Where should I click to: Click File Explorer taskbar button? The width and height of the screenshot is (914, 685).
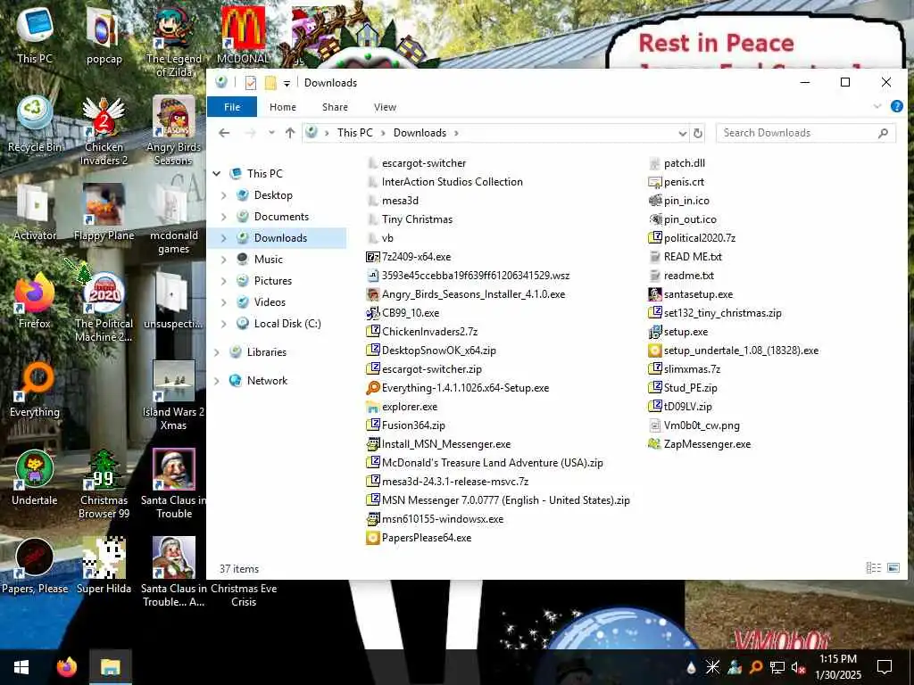[x=110, y=667]
